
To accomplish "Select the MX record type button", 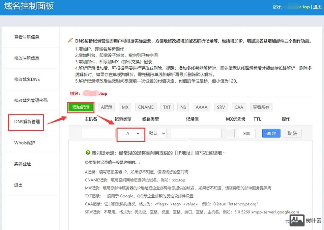I will coord(125,107).
